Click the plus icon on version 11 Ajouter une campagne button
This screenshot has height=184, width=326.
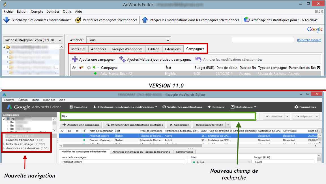(64, 125)
